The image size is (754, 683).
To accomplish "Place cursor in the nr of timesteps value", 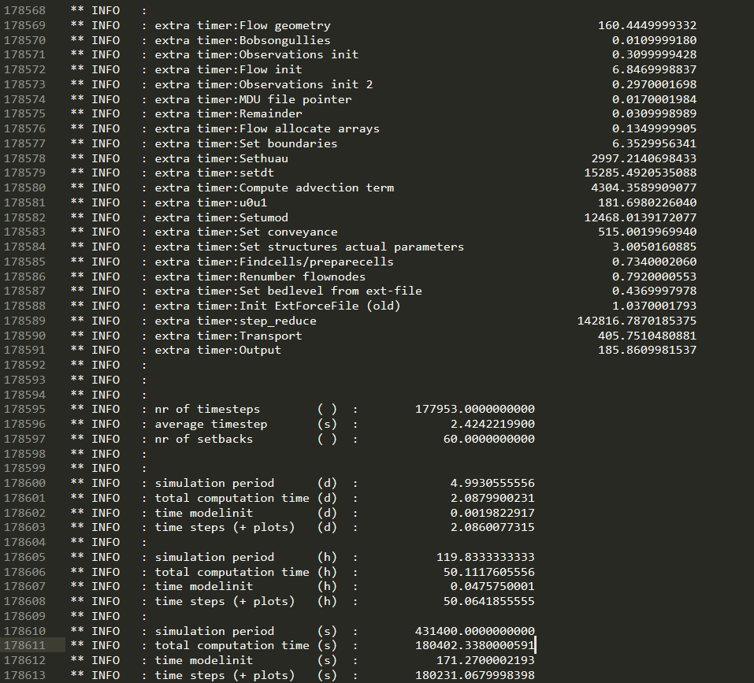I will coord(474,409).
